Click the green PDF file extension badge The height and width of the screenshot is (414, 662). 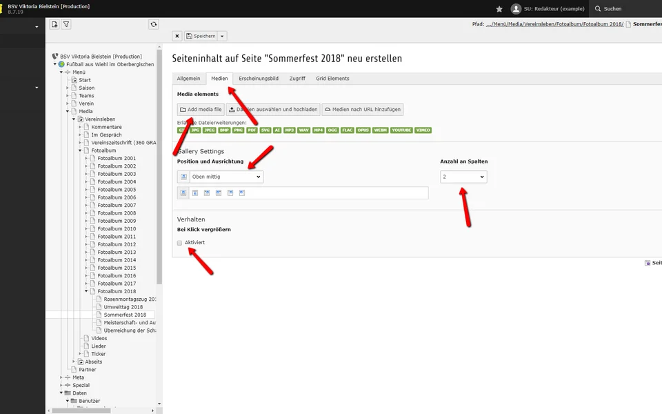click(x=252, y=130)
